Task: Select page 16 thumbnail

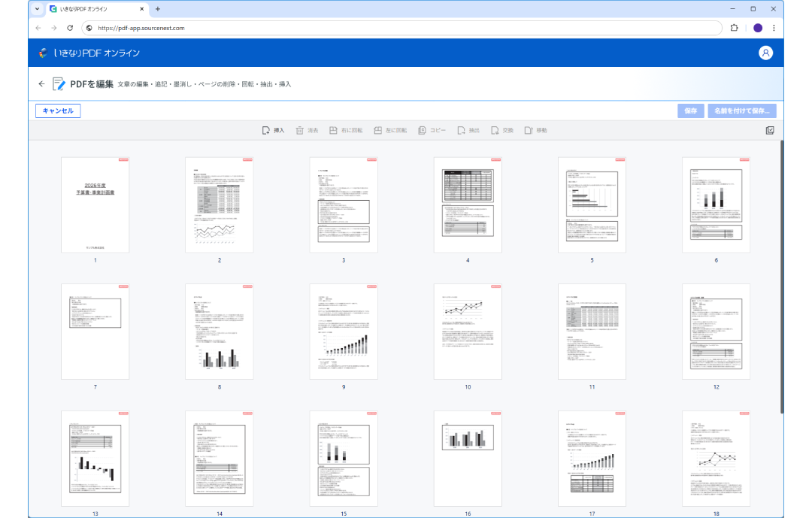Action: [468, 459]
